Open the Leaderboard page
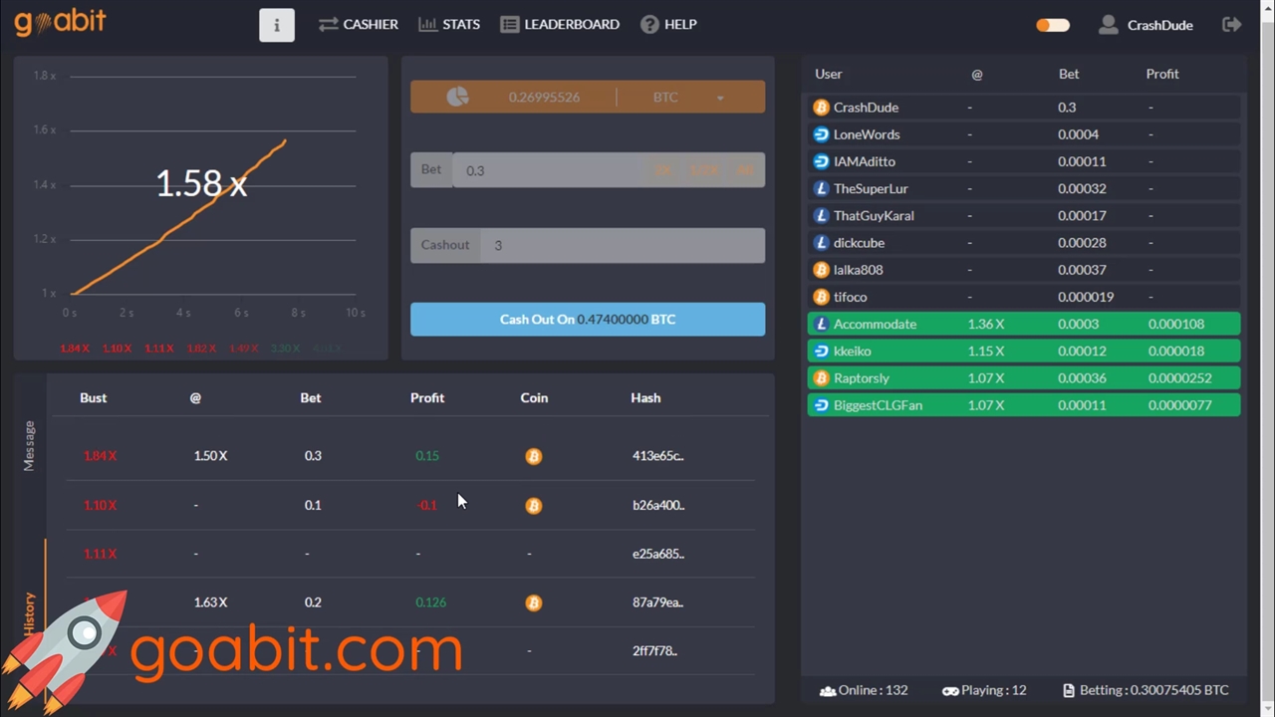This screenshot has width=1275, height=717. (x=560, y=24)
